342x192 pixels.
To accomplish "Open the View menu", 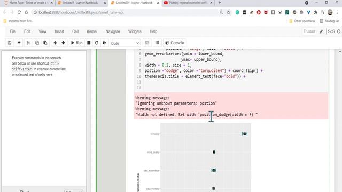I will pos(43,31).
